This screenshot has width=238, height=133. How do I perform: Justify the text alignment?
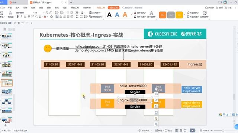coord(68,16)
